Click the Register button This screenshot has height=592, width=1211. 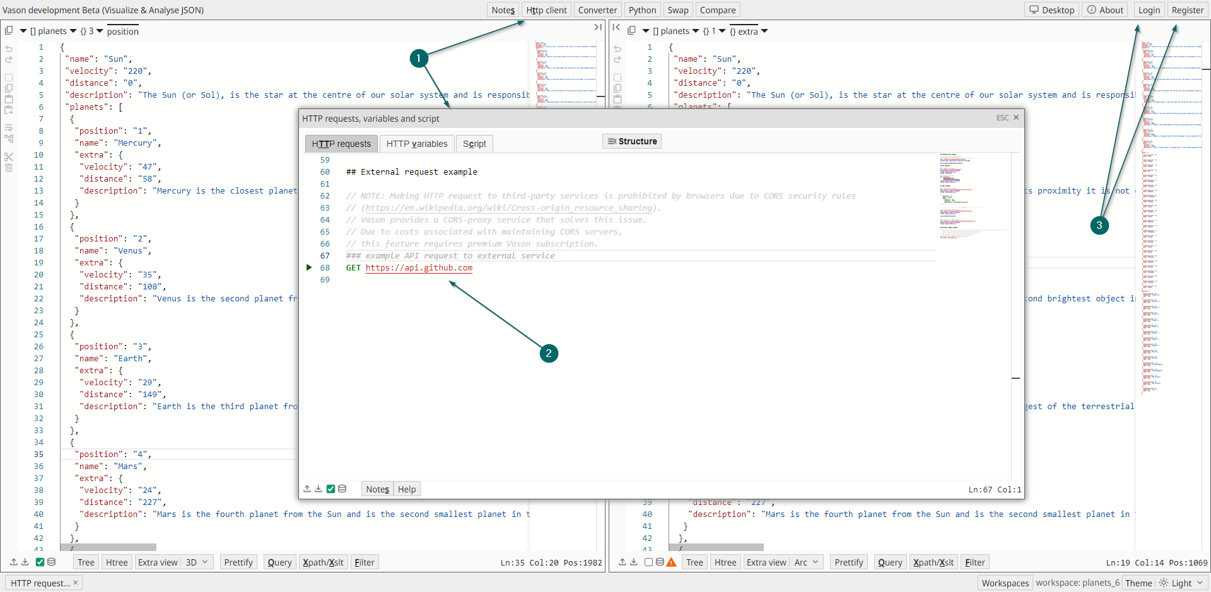(x=1188, y=9)
